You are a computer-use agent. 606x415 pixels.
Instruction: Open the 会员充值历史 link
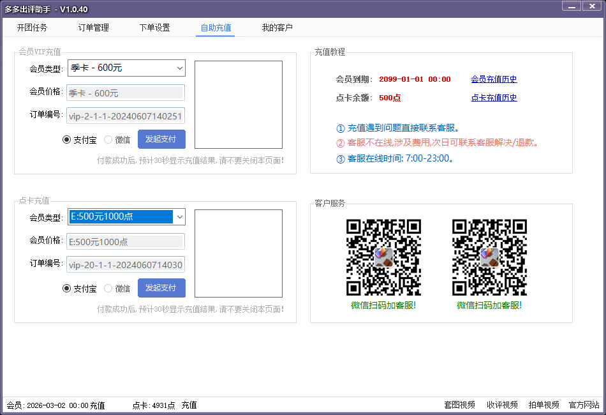pos(494,80)
